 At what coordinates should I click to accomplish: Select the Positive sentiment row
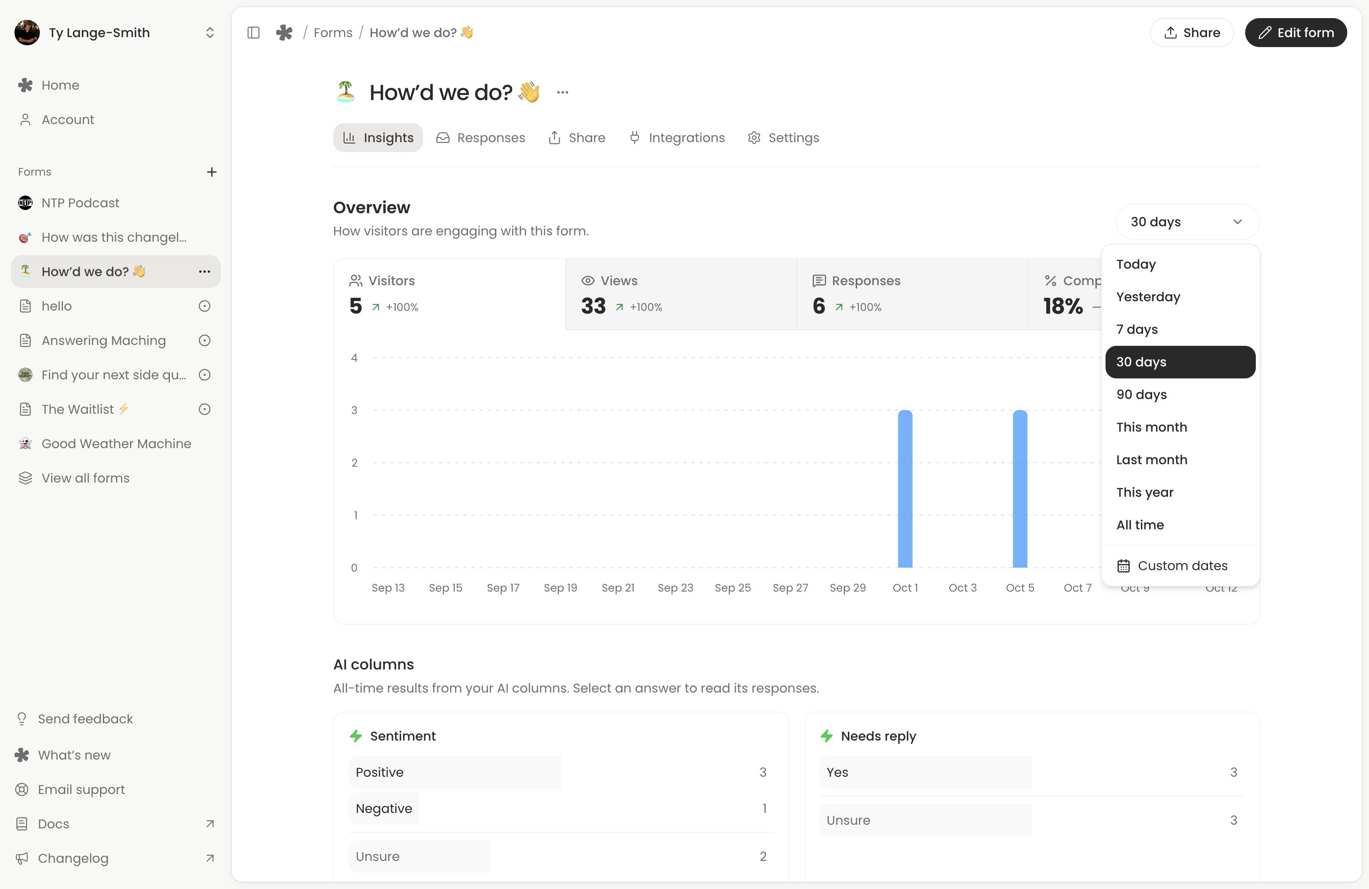coord(561,772)
